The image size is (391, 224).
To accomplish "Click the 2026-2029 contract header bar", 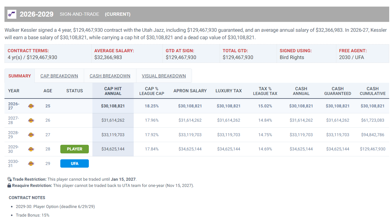I will tap(197, 14).
